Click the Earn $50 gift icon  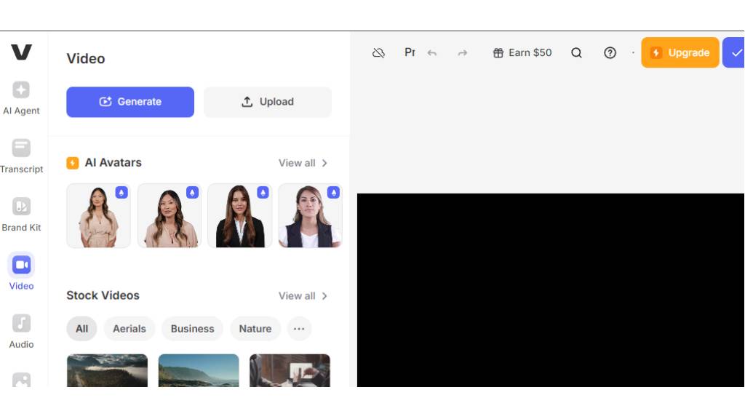click(x=498, y=52)
